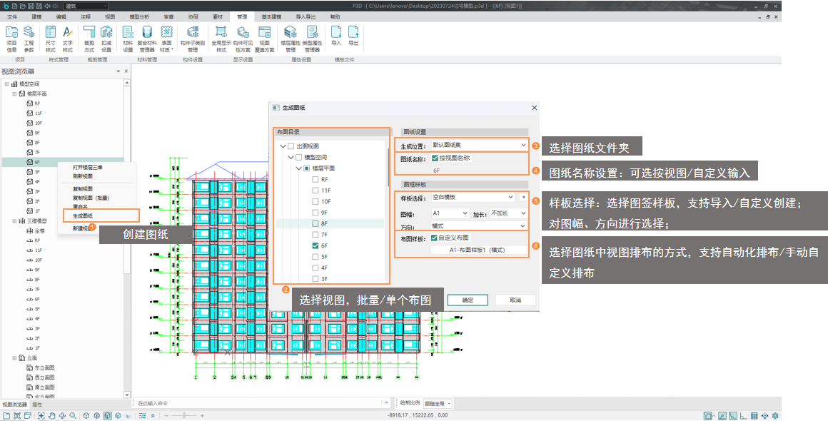828x421 pixels.
Task: Choose 生成图纸 in the context menu
Action: (83, 215)
